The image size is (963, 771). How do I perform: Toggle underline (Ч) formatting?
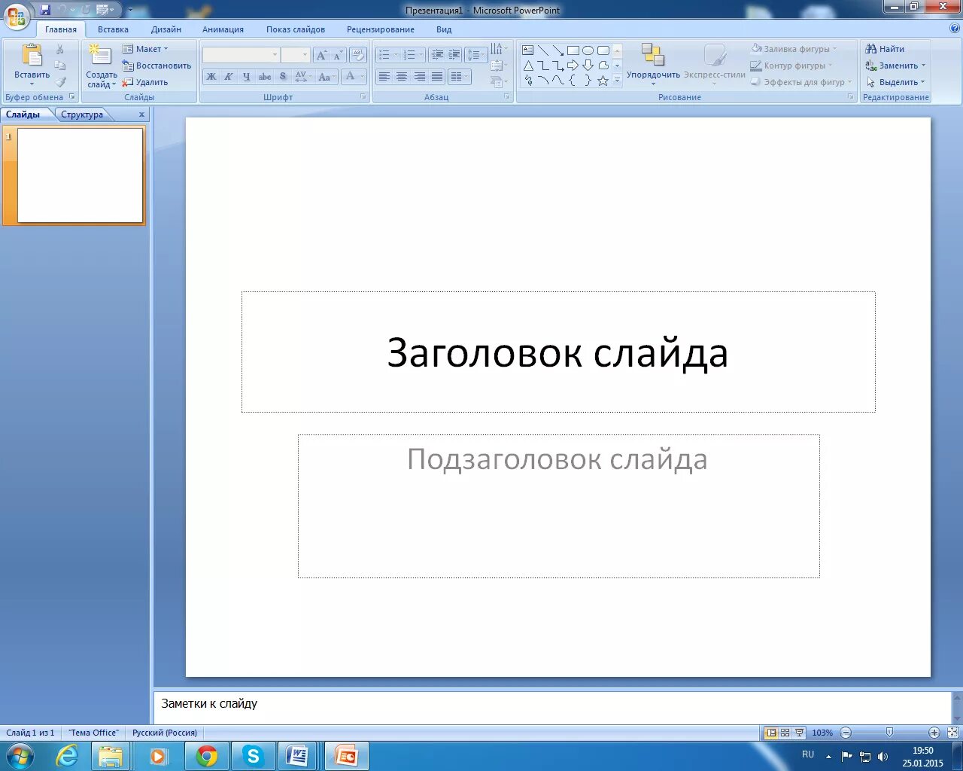[x=246, y=77]
